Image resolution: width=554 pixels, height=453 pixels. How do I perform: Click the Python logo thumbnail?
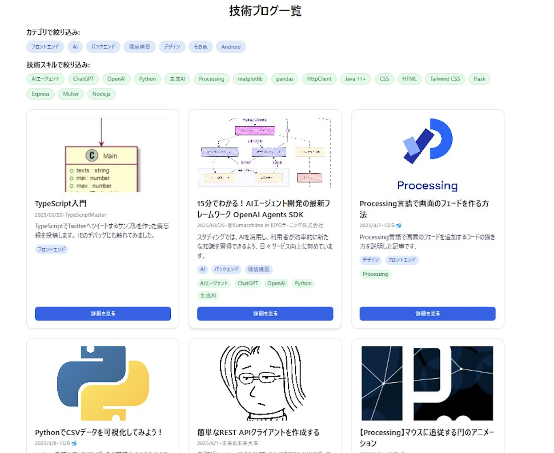103,382
